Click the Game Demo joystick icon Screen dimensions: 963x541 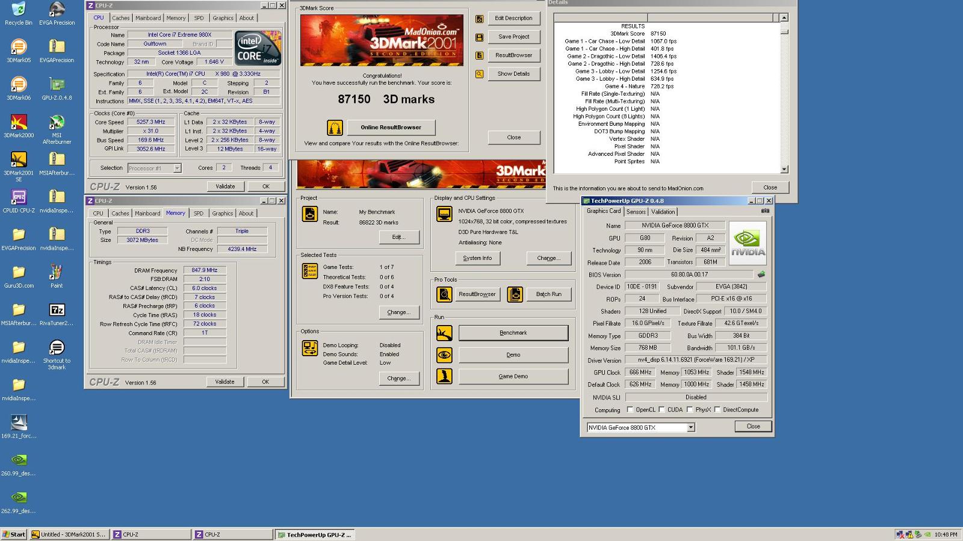pos(444,377)
